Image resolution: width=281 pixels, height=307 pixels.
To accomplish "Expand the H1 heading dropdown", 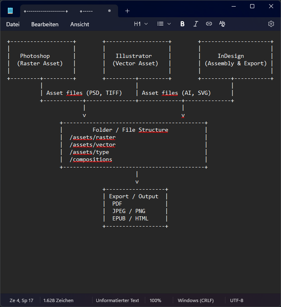I will [x=141, y=24].
